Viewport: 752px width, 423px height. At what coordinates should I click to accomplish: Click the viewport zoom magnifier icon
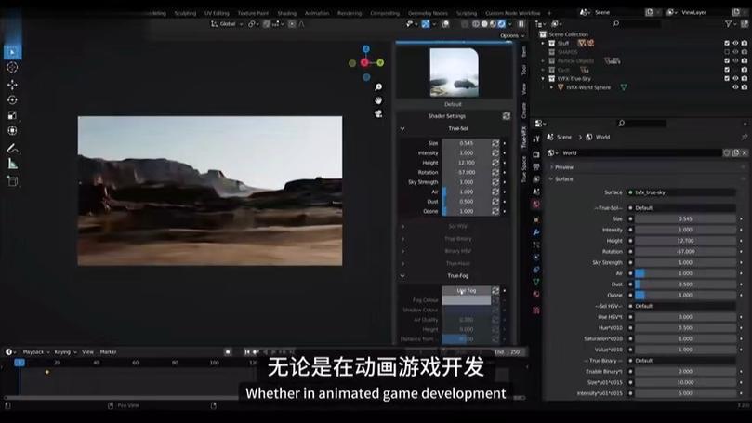click(378, 86)
